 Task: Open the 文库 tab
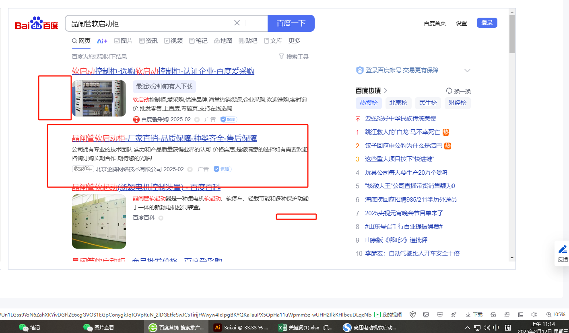273,41
